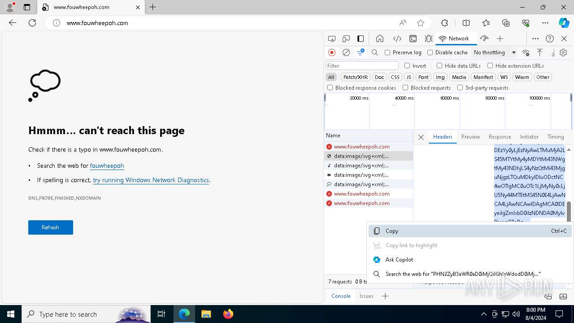Check Blocked requests checkbox
Image resolution: width=574 pixels, height=323 pixels.
405,88
